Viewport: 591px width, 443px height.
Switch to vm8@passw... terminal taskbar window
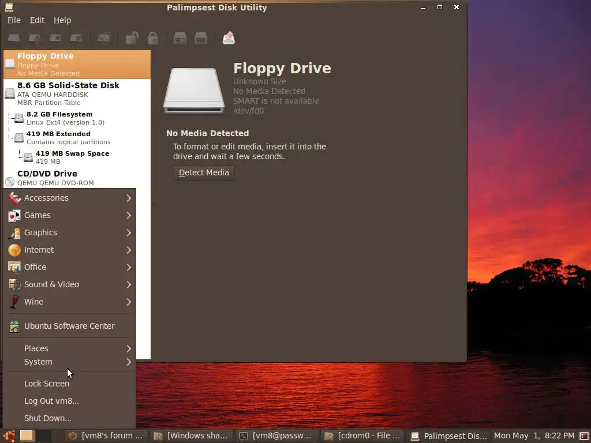point(277,436)
